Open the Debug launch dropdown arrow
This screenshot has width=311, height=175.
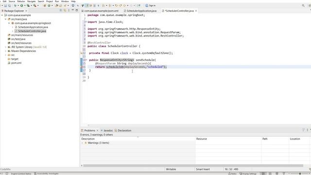coord(18,5)
